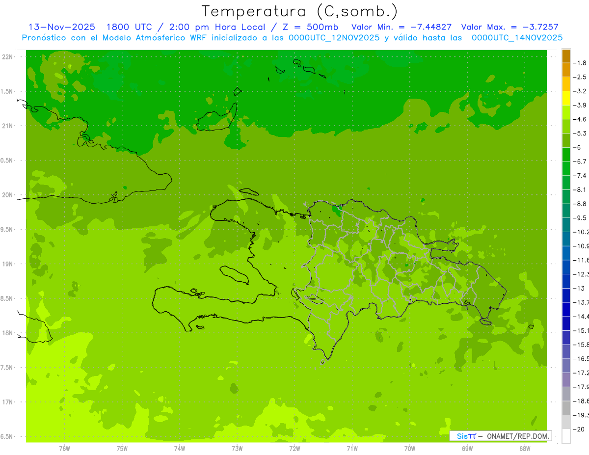Select the longitude label "75W"

coord(122,449)
